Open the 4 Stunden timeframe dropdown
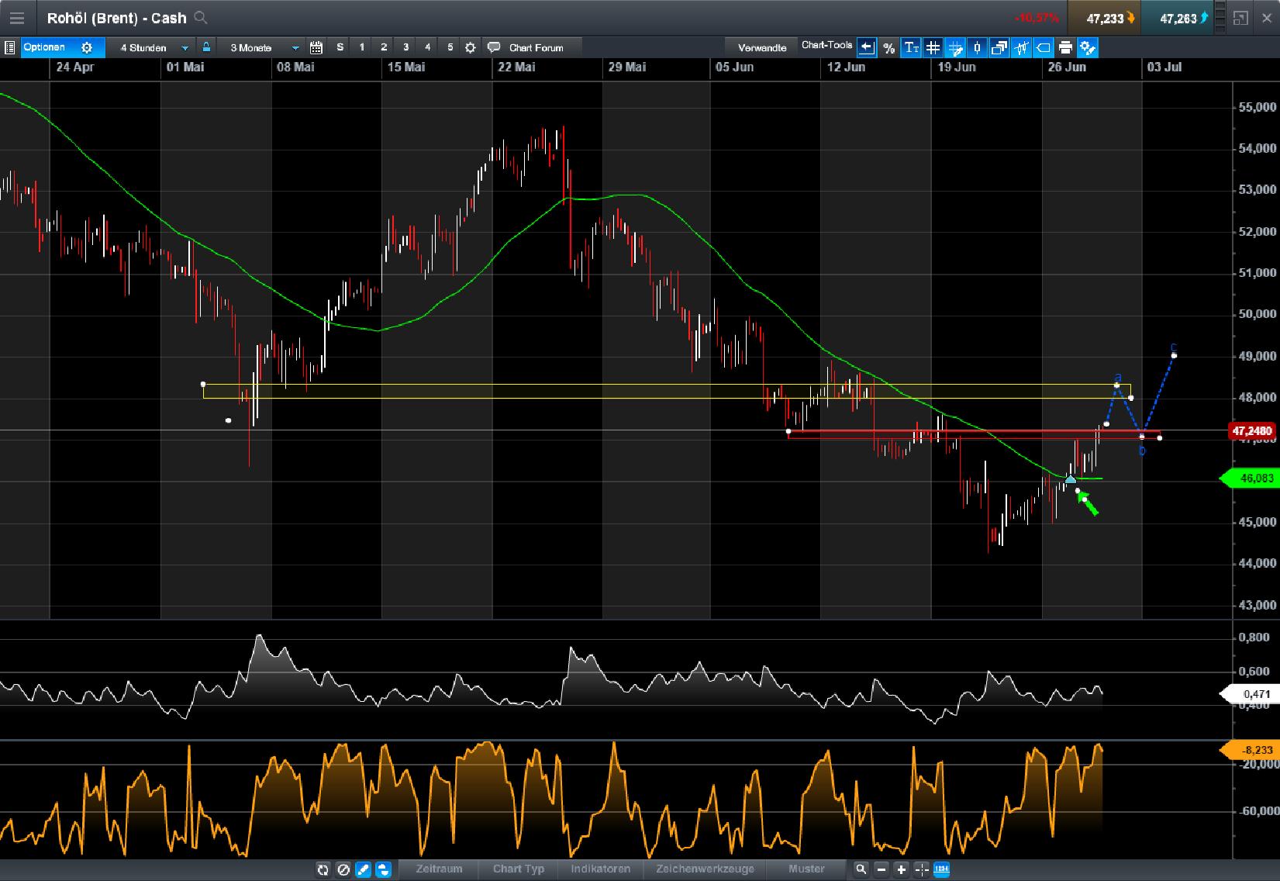1280x881 pixels. coord(184,47)
